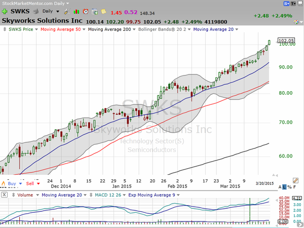
Task: Expand the price pane Moving Average 20 dropdown
Action: (237, 29)
